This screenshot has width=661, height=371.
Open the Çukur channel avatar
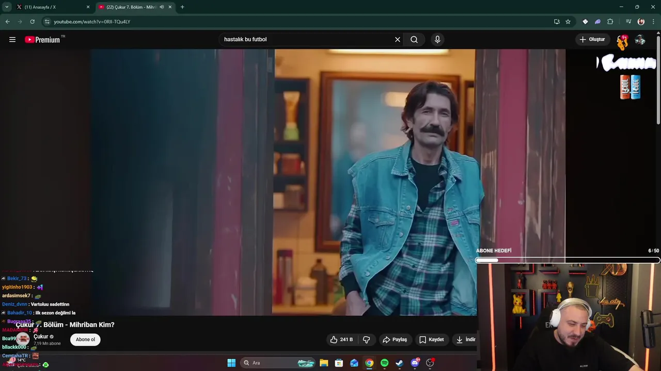click(x=23, y=339)
